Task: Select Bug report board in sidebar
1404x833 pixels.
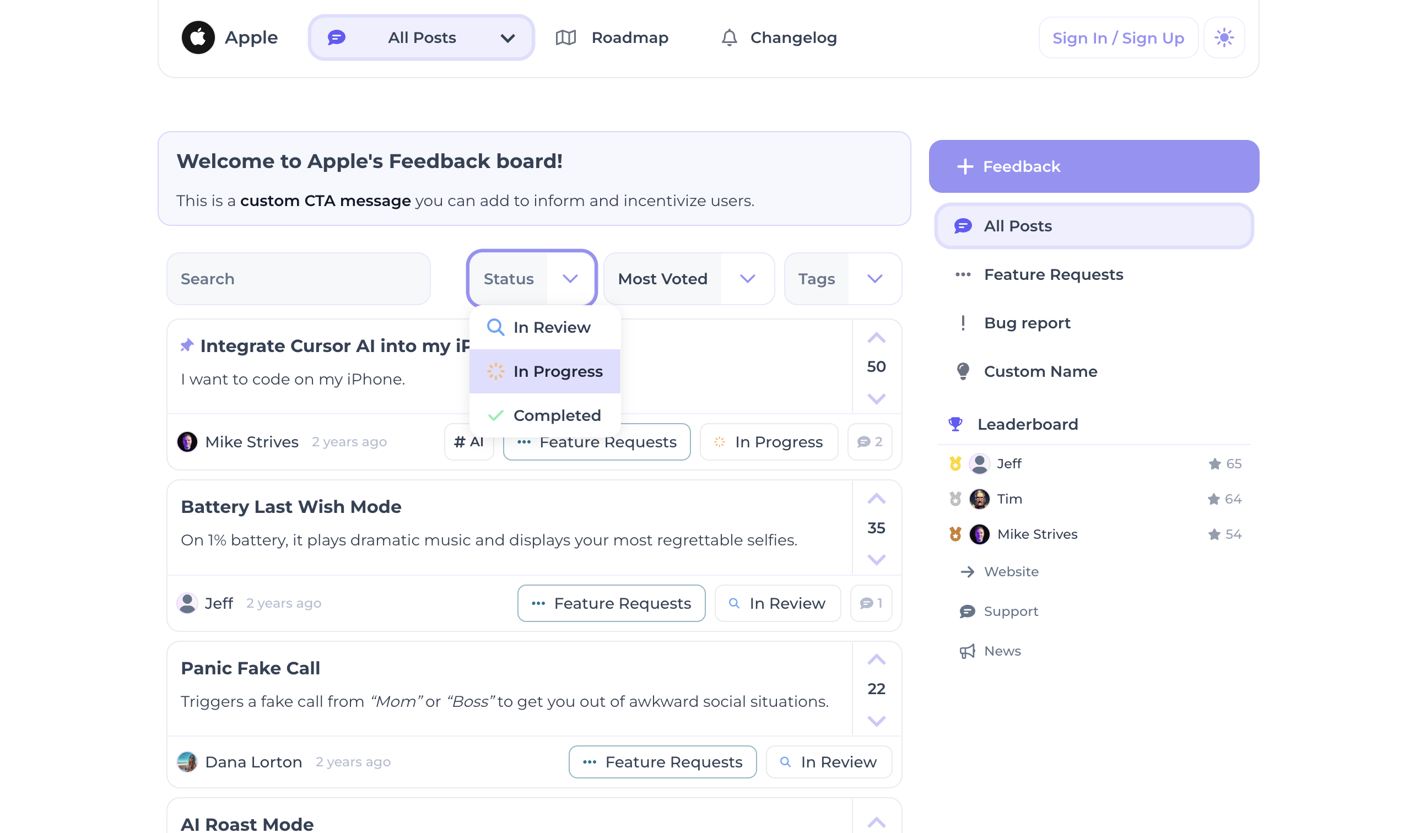Action: coord(1094,323)
